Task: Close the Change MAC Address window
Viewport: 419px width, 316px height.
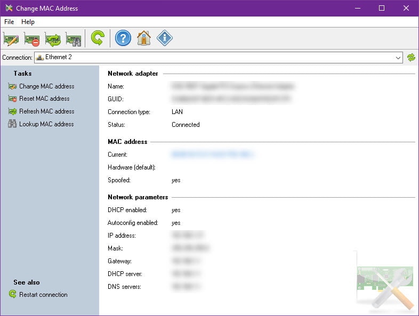Action: tap(406, 9)
